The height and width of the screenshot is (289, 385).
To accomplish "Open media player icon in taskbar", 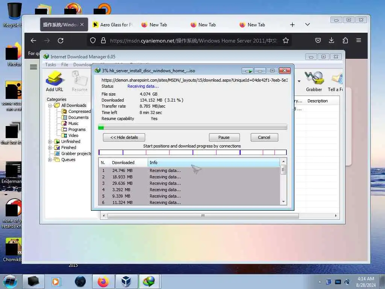I will (56, 281).
